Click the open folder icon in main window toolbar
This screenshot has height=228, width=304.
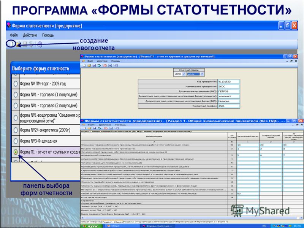point(18,44)
